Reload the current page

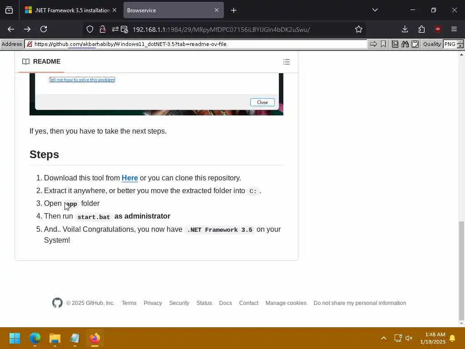click(44, 29)
